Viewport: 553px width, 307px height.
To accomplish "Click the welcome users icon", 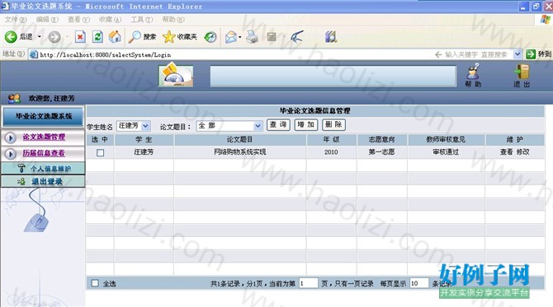I will click(14, 98).
